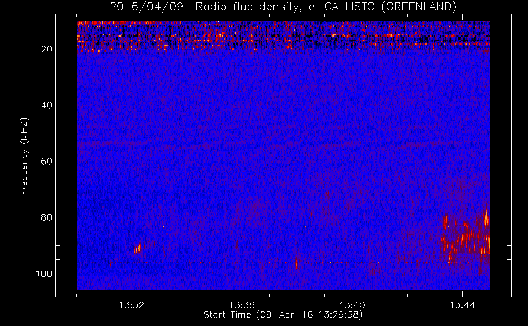Click the 100 MHz frequency tick label
This screenshot has height=326, width=528.
(44, 274)
